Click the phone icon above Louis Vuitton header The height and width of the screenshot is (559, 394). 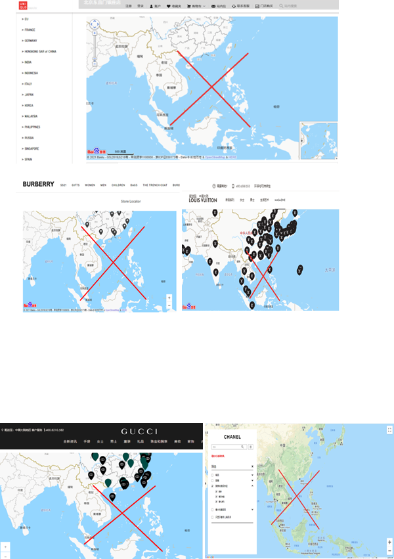click(233, 186)
